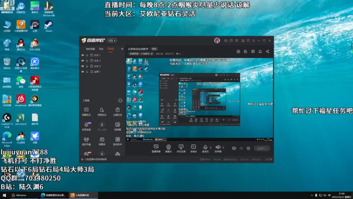
Task: Open the hamburger main menu
Action: click(x=253, y=41)
